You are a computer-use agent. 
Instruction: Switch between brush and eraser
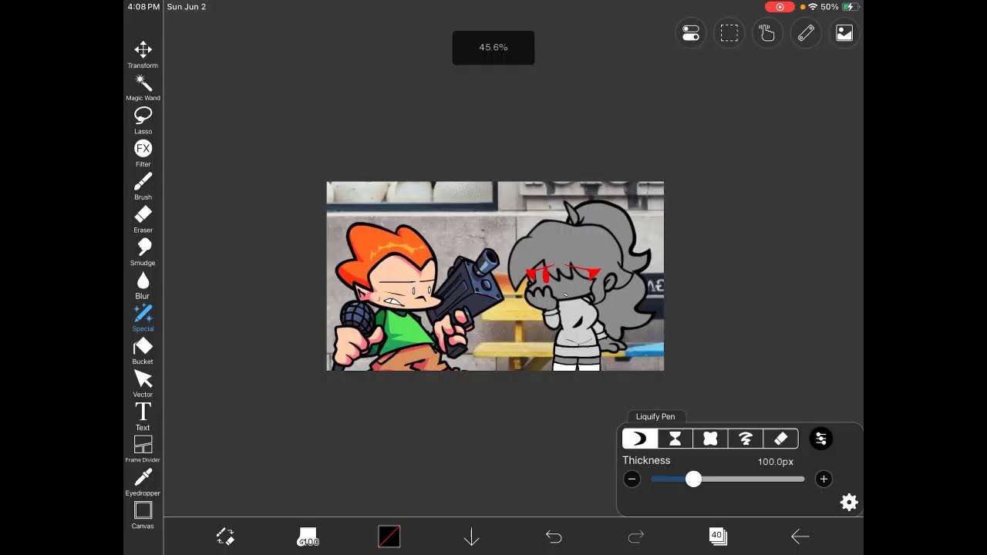225,536
